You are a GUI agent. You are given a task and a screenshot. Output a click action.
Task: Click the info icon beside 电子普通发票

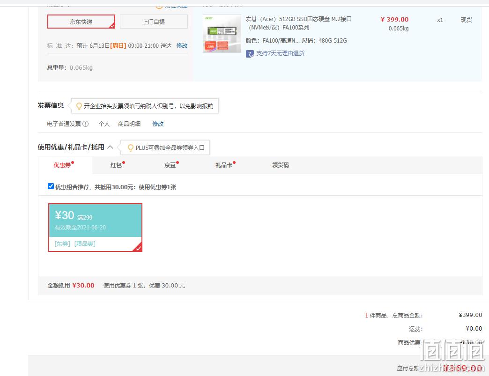(x=85, y=124)
